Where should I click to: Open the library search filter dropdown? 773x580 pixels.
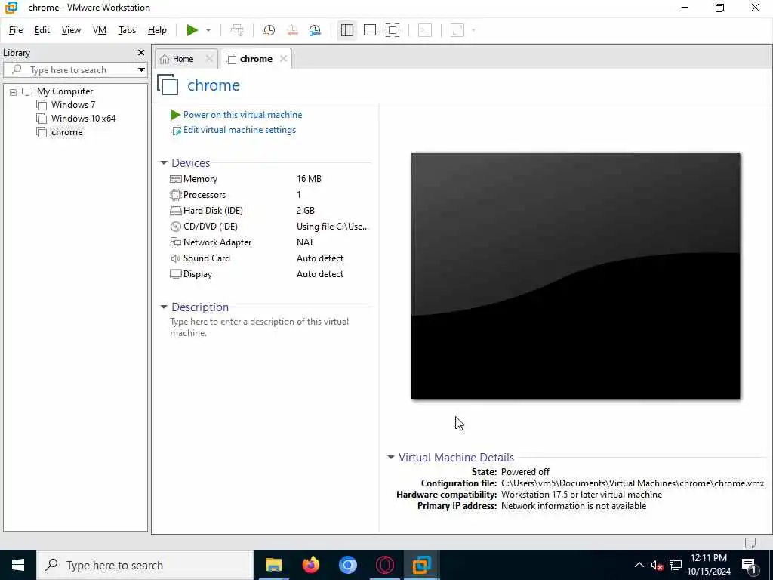(x=141, y=70)
